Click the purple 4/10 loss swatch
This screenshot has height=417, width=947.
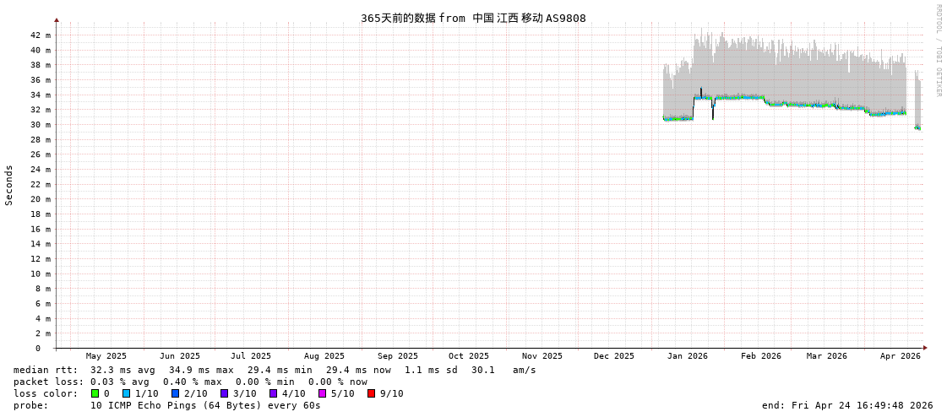pyautogui.click(x=273, y=393)
